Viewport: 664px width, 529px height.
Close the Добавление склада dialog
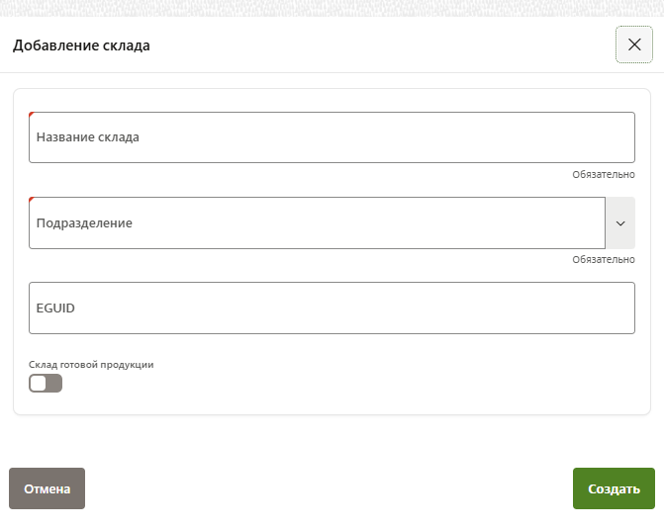pos(634,44)
